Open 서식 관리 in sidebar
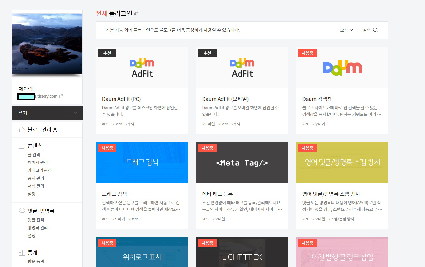The height and width of the screenshot is (267, 425). (x=36, y=186)
